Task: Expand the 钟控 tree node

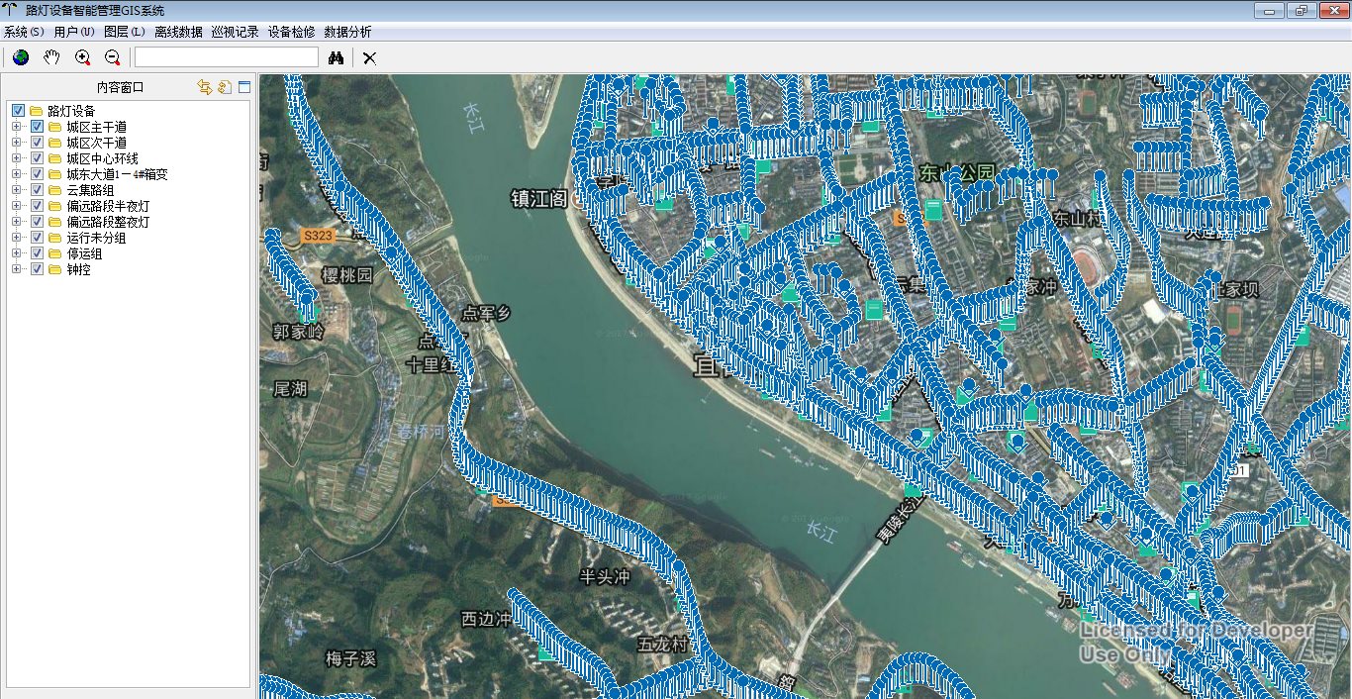Action: [x=16, y=269]
